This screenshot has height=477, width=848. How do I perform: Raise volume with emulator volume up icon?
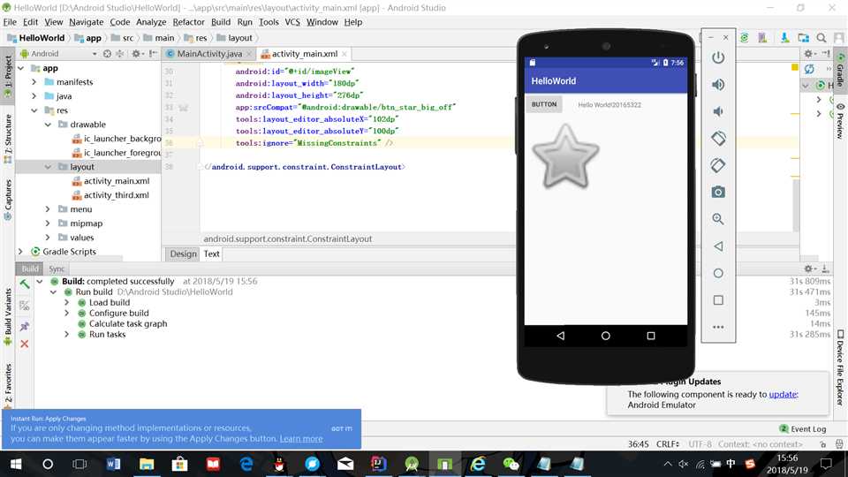718,85
